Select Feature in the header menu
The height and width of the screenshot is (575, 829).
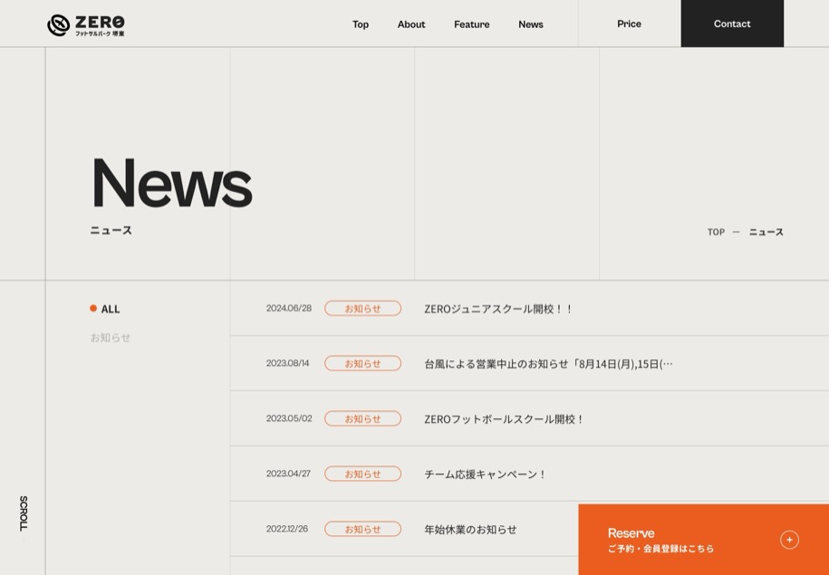tap(472, 24)
